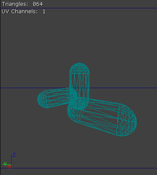Click the 864 triangle count value
Viewport: 157px width, 175px height.
click(38, 4)
